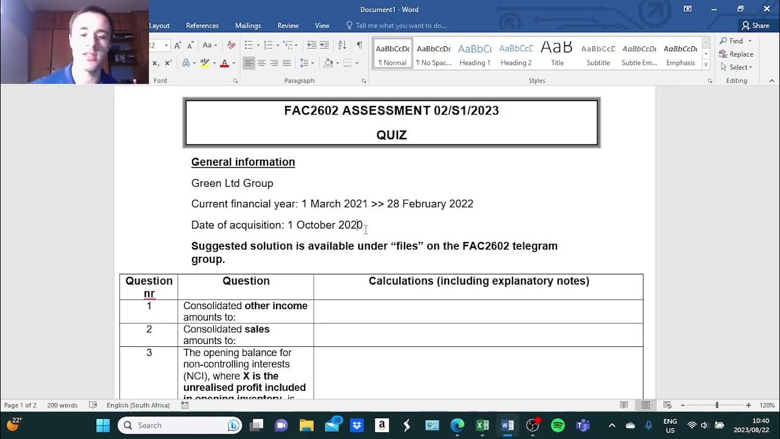
Task: Toggle superscript formatting
Action: coord(168,63)
